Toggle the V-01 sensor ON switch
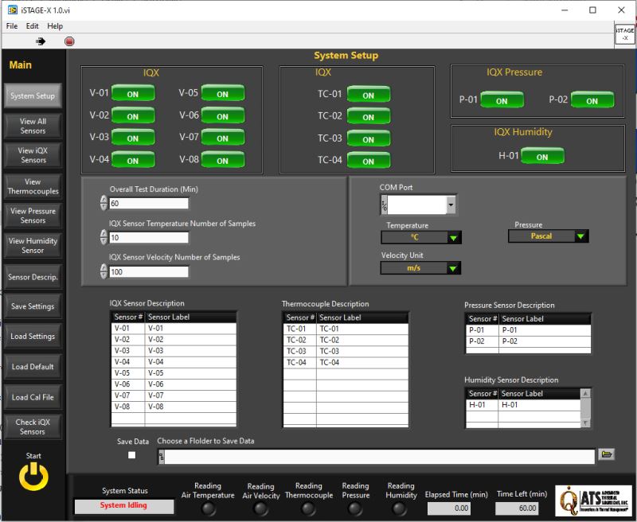The width and height of the screenshot is (637, 522). 133,93
